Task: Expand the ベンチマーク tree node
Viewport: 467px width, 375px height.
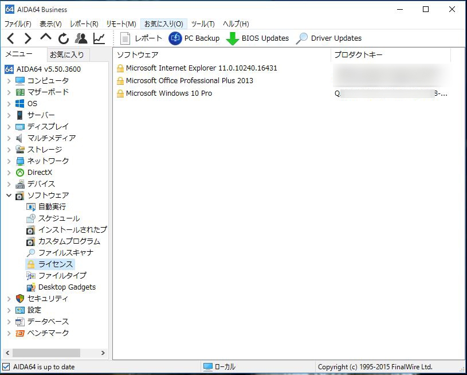Action: 9,333
